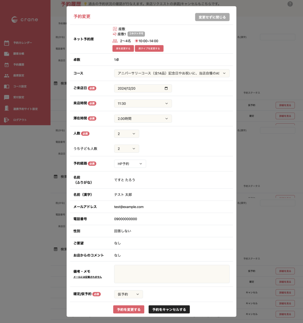Screen dimensions: 303x323
Task: Open the 確定/仮予約 status dropdown
Action: point(128,294)
